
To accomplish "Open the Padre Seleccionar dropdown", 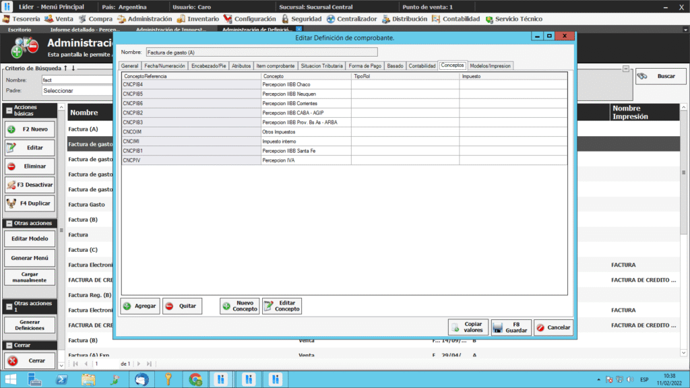I will (74, 90).
